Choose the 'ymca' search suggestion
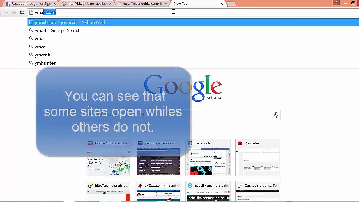359x202 pixels. point(193,47)
